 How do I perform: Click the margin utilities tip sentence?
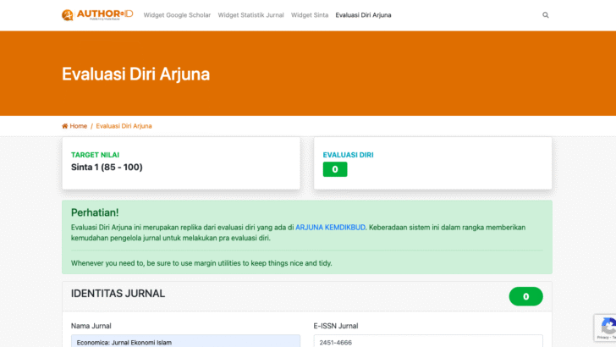201,263
